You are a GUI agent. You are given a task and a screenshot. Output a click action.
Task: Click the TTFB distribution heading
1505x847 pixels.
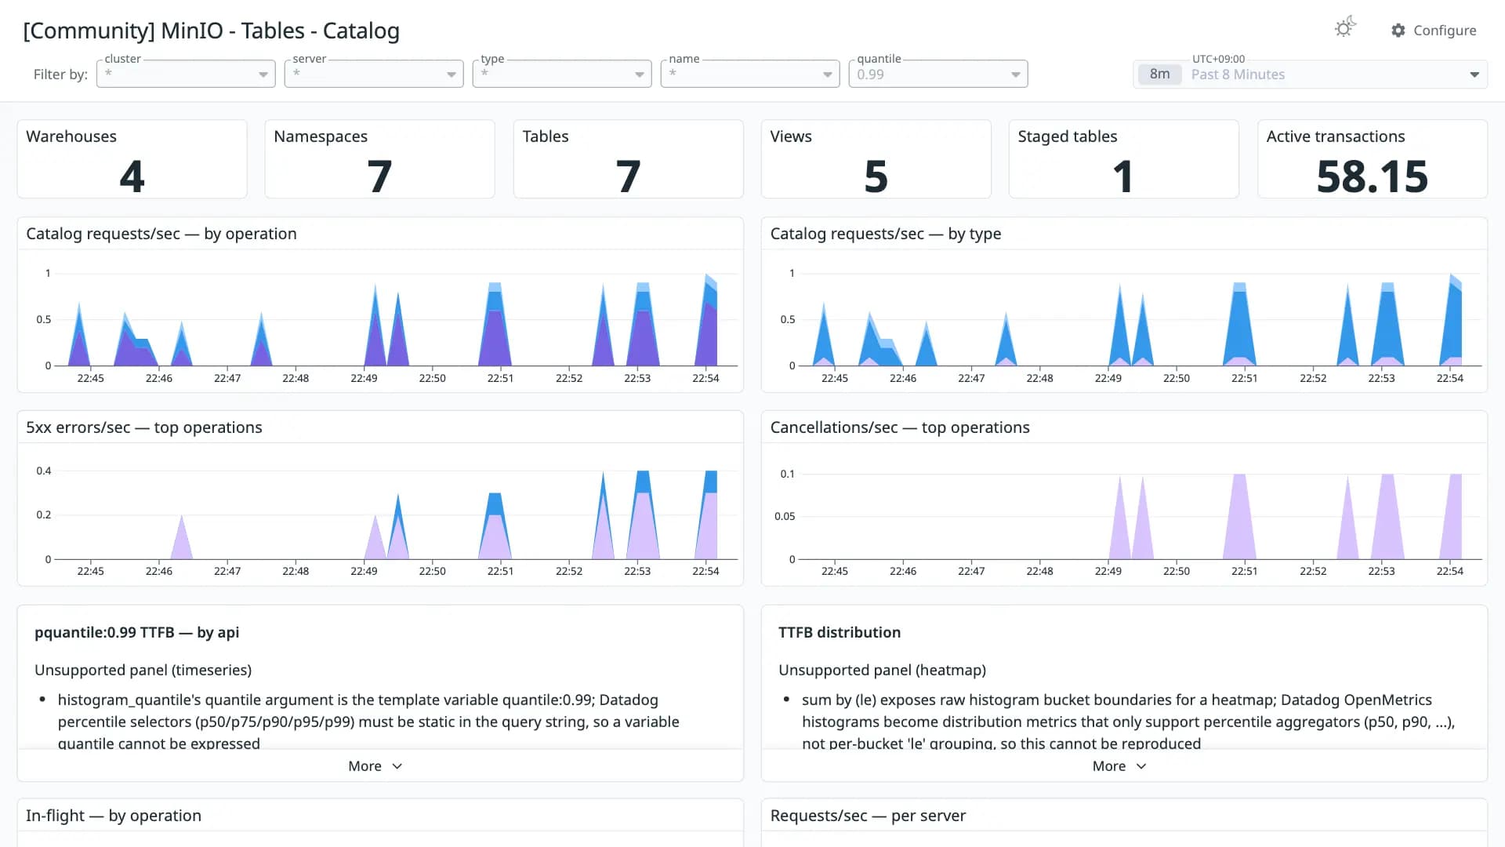click(840, 632)
